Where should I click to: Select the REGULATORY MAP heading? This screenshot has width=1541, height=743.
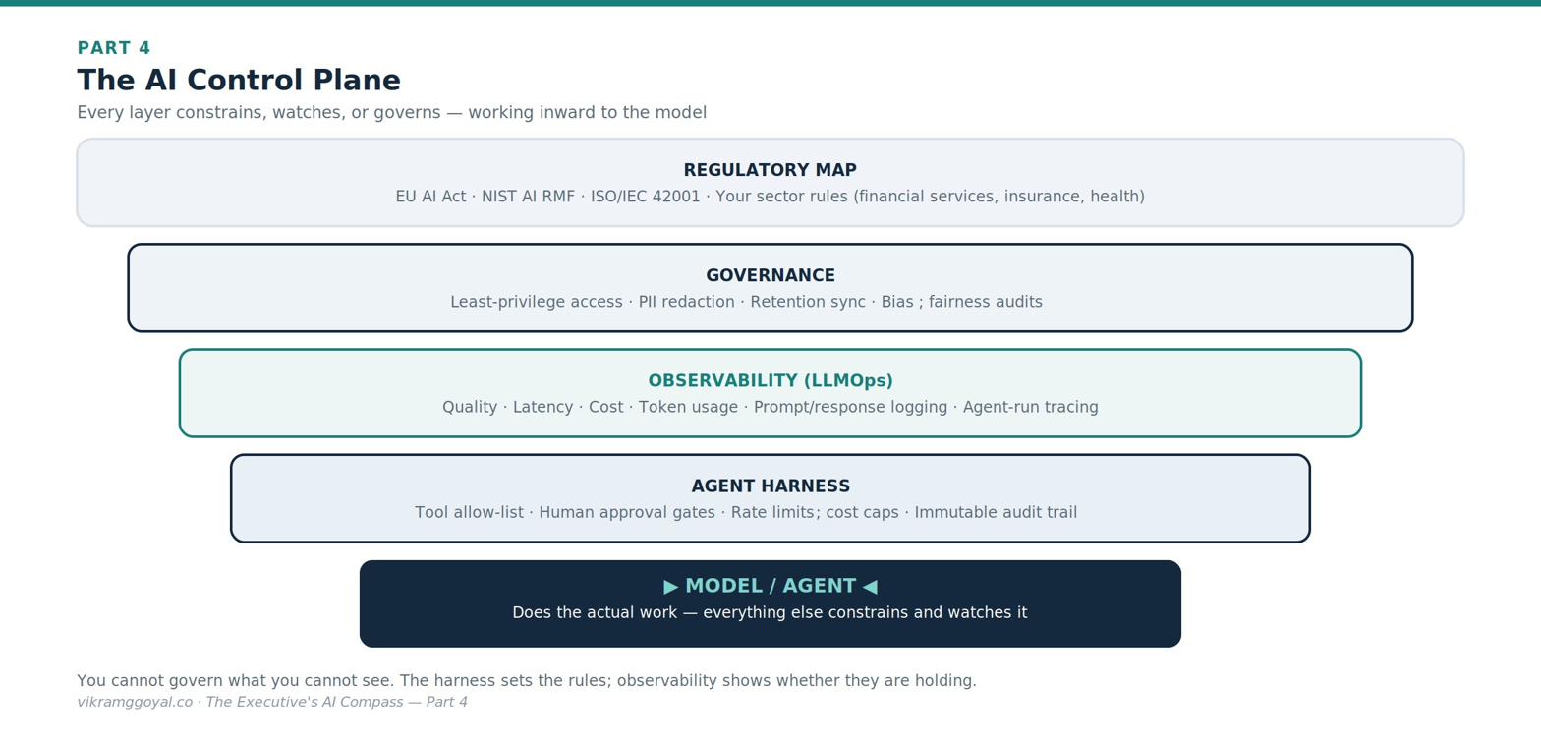tap(770, 170)
